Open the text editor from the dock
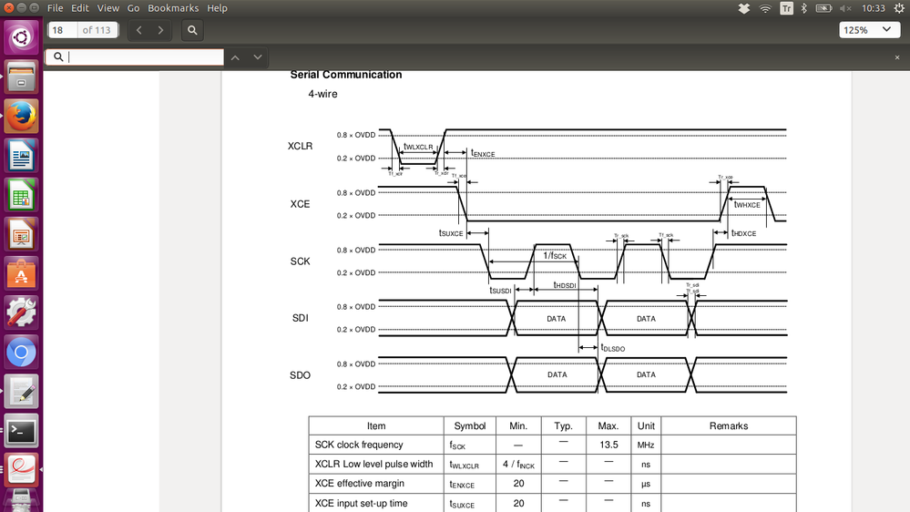Viewport: 910px width, 512px height. (x=22, y=391)
